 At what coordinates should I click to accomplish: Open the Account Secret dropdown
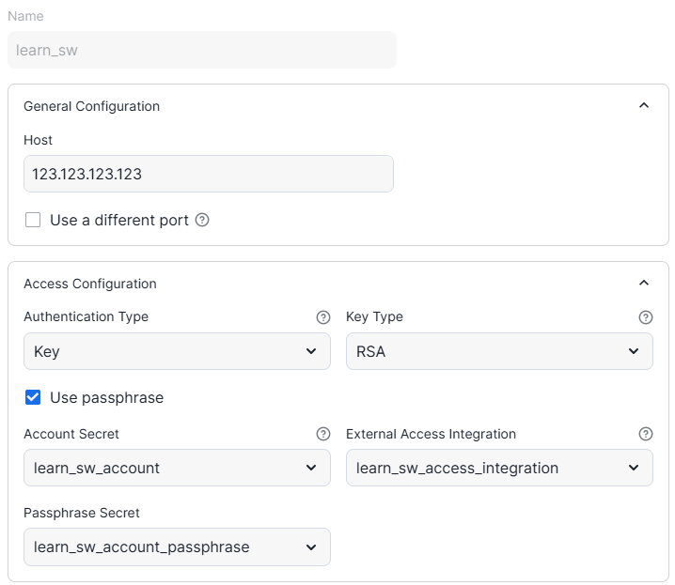[x=177, y=468]
